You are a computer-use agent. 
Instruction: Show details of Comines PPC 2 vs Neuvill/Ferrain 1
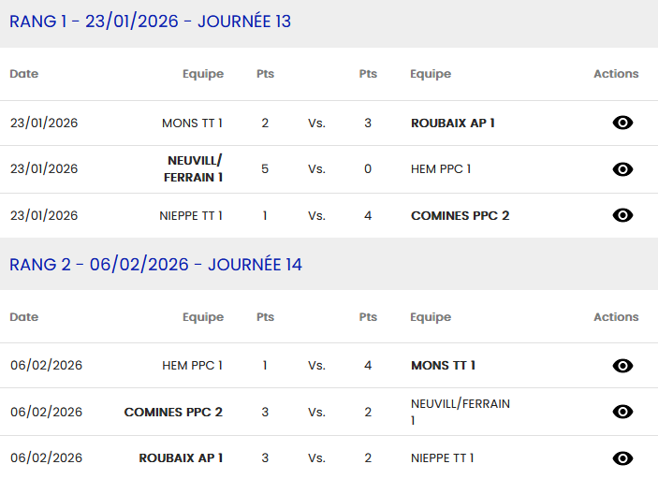coord(622,412)
